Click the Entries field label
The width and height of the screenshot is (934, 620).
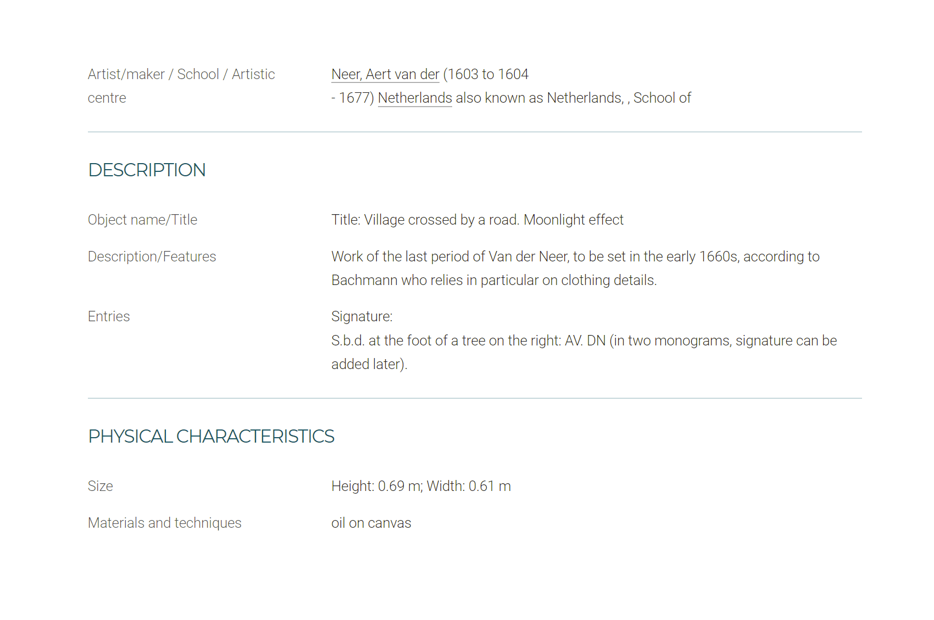[x=109, y=316]
